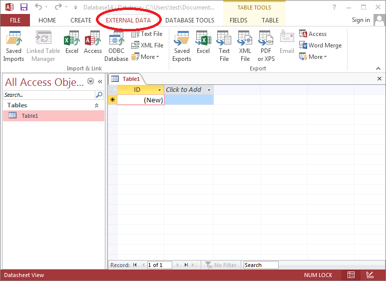The image size is (386, 281).
Task: Export to Text File
Action: tap(224, 46)
